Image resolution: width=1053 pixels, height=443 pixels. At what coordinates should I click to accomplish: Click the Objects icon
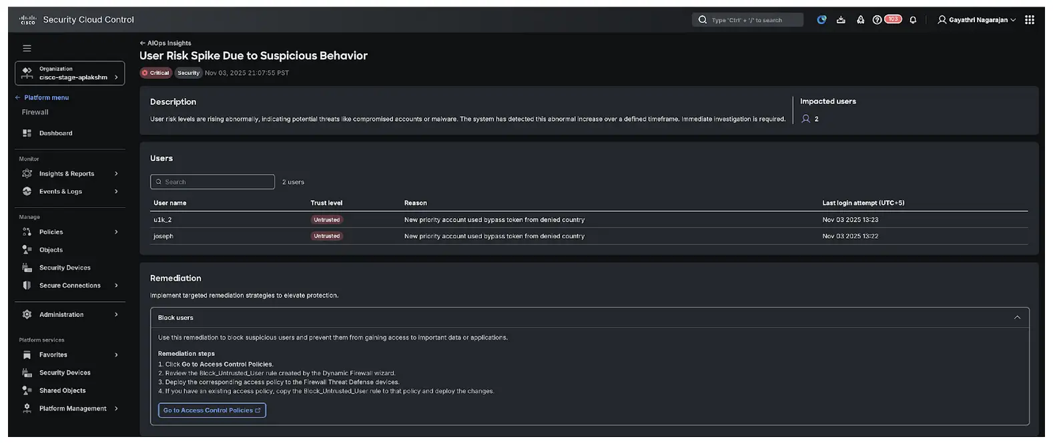point(27,250)
